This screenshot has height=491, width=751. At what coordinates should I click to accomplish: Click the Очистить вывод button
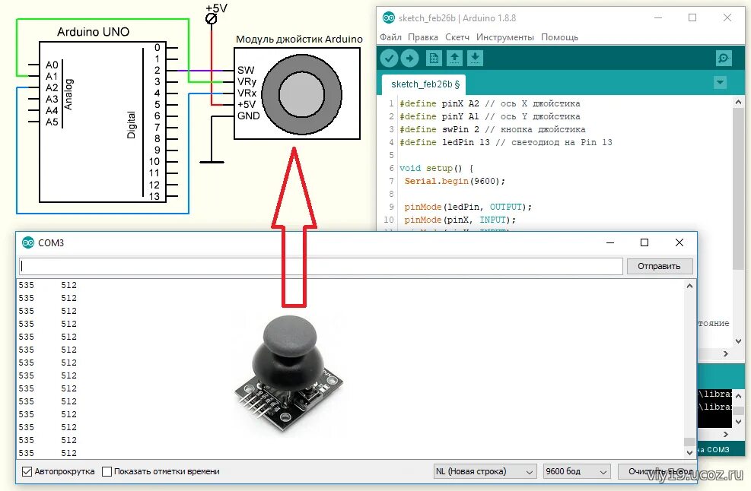pos(657,471)
